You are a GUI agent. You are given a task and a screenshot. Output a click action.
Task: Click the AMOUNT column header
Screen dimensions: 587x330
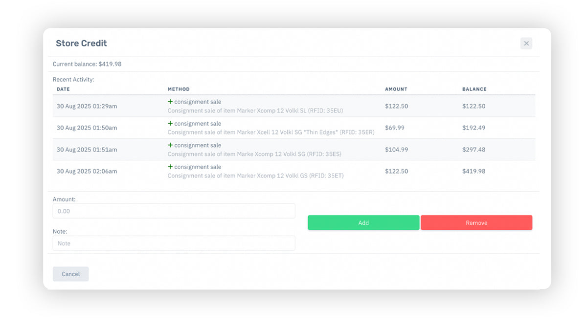pyautogui.click(x=396, y=89)
